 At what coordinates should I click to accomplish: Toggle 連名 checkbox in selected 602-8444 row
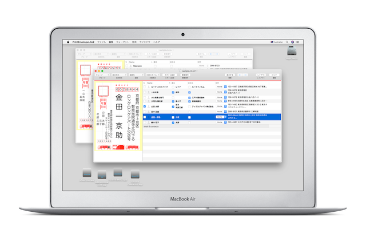point(173,117)
